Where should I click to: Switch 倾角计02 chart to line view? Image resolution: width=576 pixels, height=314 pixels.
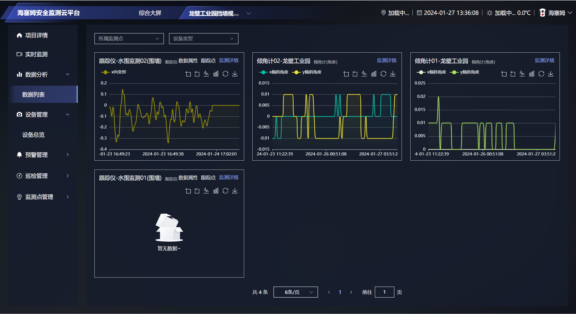click(x=364, y=74)
